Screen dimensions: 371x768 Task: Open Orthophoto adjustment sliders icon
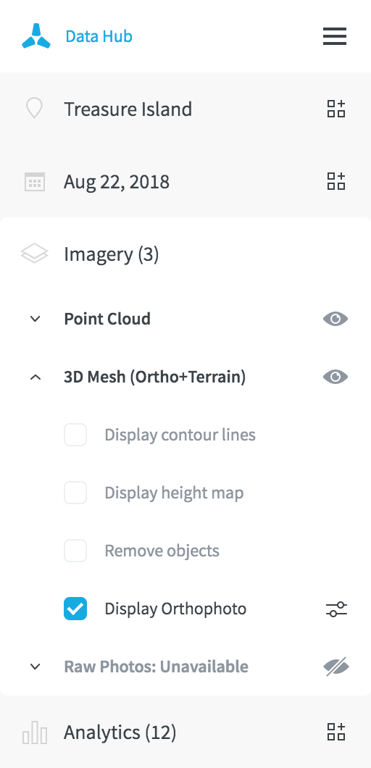(336, 609)
